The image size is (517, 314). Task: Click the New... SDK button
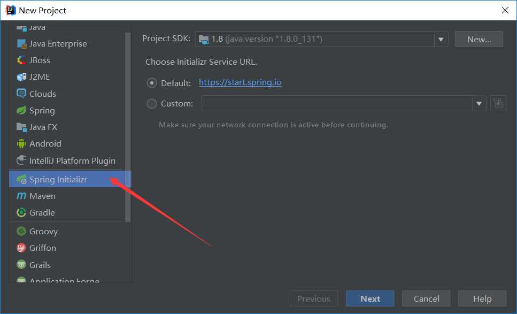[x=479, y=39]
